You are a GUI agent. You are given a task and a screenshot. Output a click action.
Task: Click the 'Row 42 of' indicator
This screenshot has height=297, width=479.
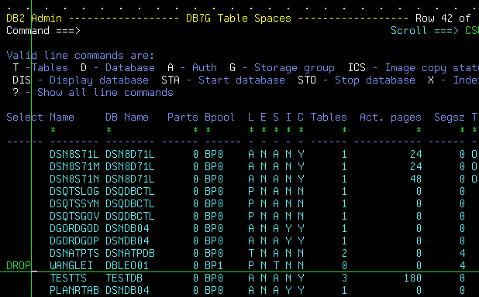click(x=443, y=19)
